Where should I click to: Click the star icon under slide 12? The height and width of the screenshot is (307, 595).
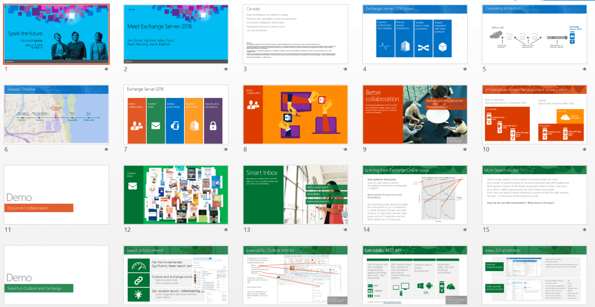[x=226, y=229]
